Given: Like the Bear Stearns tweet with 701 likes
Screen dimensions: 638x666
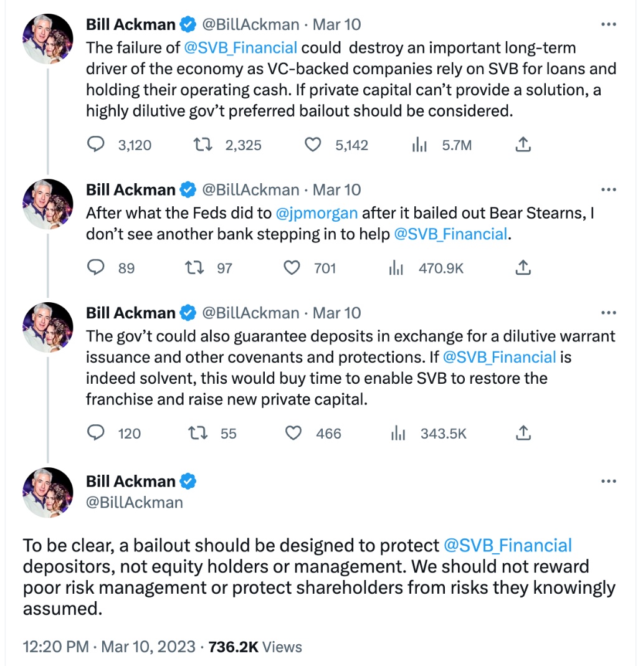Looking at the screenshot, I should [292, 268].
